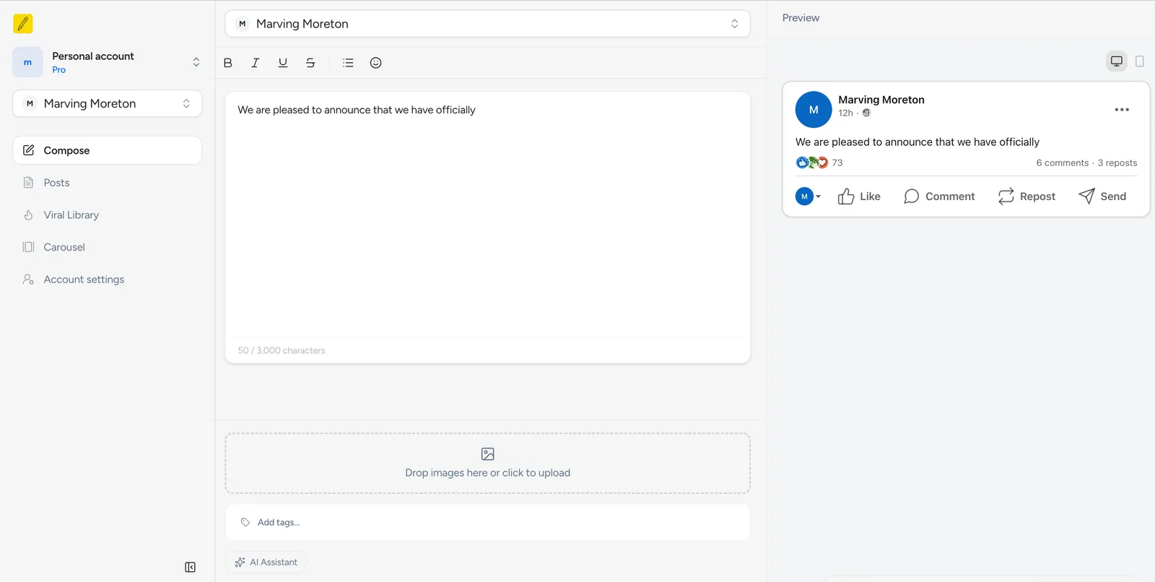Click the Repost button in preview
This screenshot has width=1155, height=582.
tap(1026, 196)
